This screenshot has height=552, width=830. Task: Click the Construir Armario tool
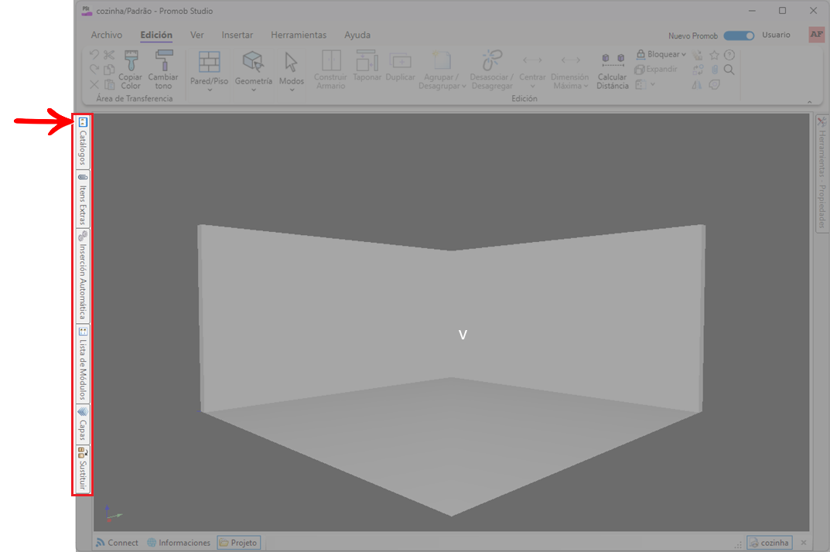coord(330,70)
